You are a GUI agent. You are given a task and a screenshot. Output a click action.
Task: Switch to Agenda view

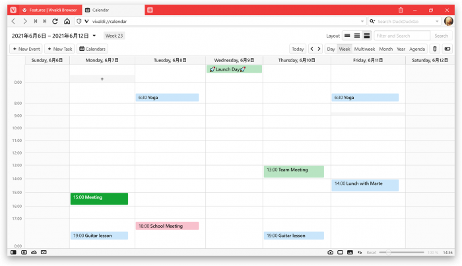417,49
